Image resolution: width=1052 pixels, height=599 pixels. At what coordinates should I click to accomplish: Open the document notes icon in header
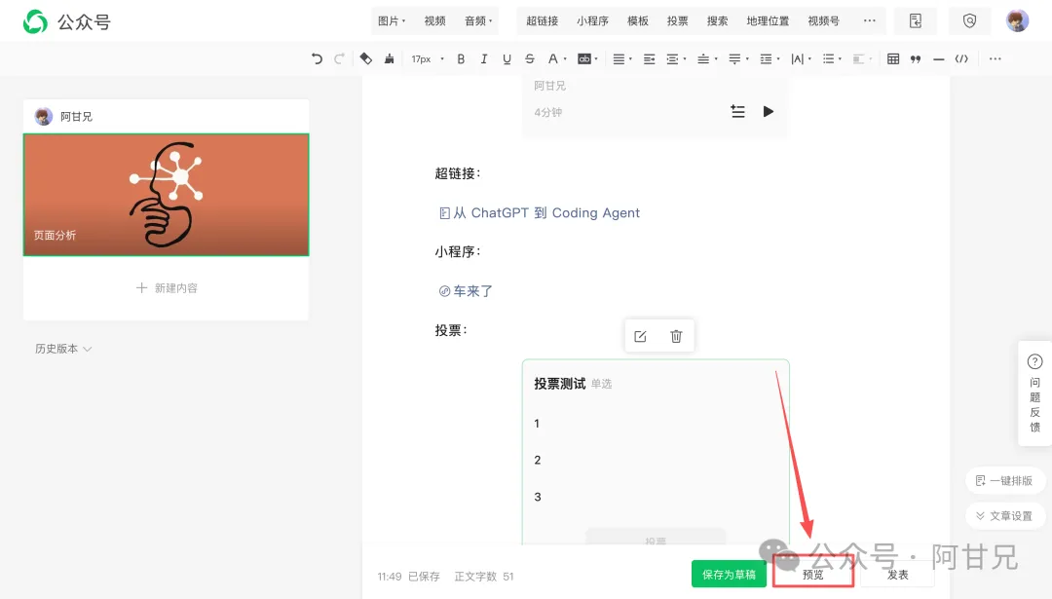[x=916, y=20]
